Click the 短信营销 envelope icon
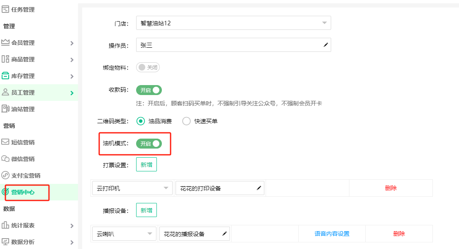The image size is (459, 249). point(5,142)
